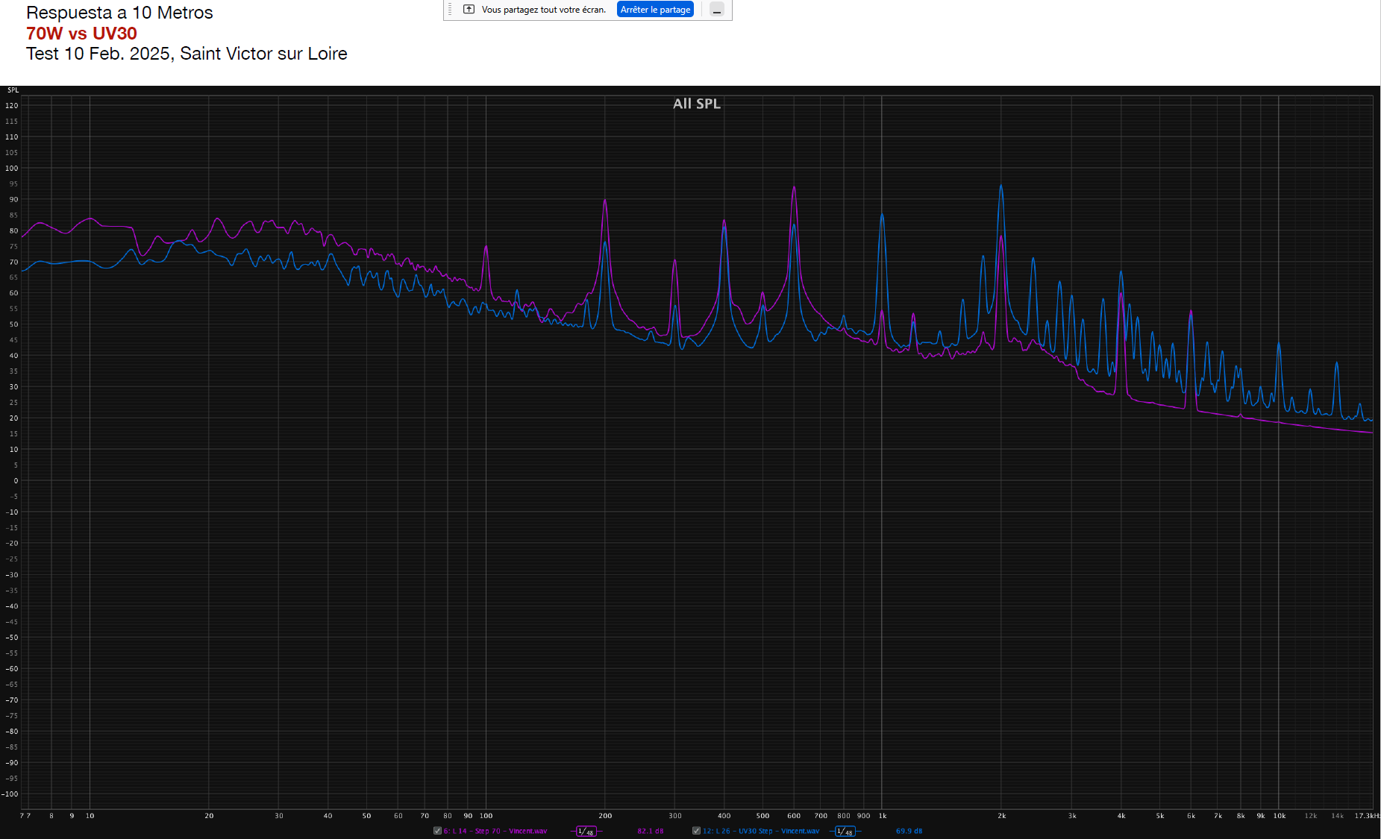Select the UV30 Step Vincent.wav legend label
Screen dimensions: 1381x839
pyautogui.click(x=761, y=831)
